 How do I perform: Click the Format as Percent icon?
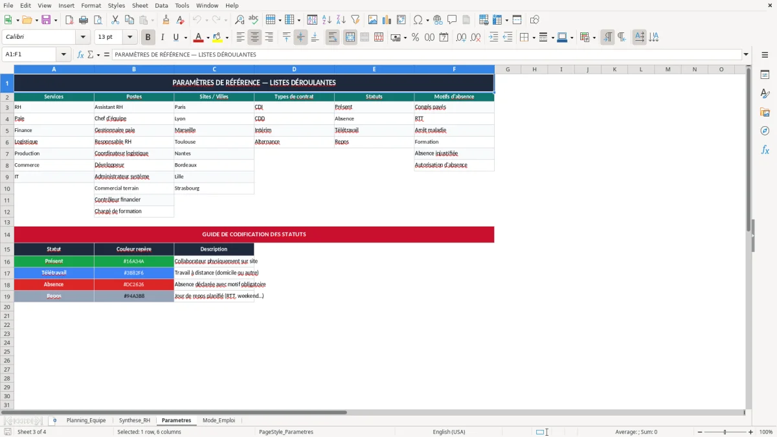click(x=415, y=38)
